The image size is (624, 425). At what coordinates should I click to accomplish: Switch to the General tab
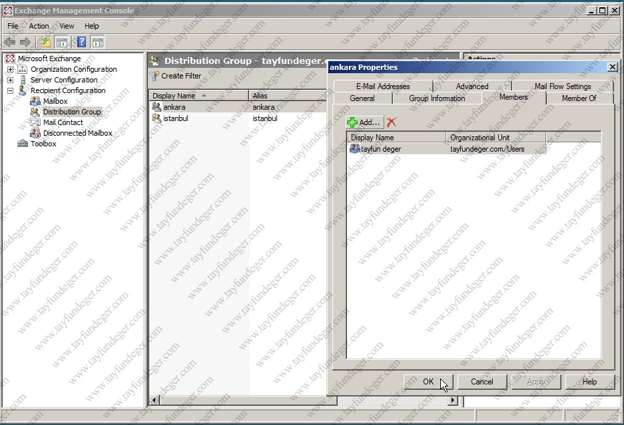(x=362, y=98)
